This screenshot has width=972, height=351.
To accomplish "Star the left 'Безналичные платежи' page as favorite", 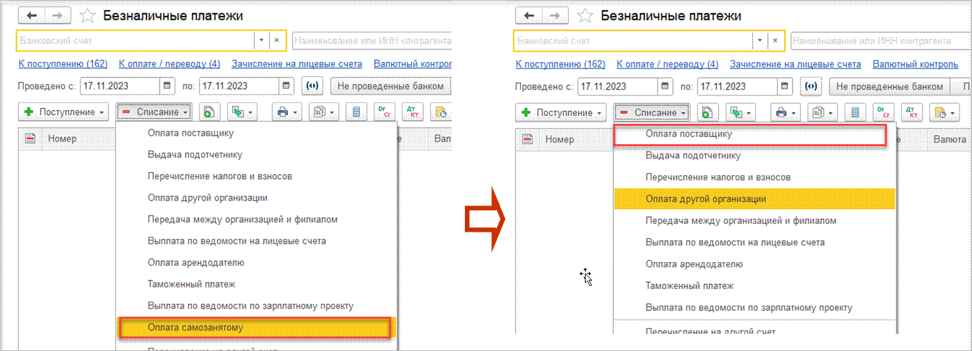I will click(88, 15).
